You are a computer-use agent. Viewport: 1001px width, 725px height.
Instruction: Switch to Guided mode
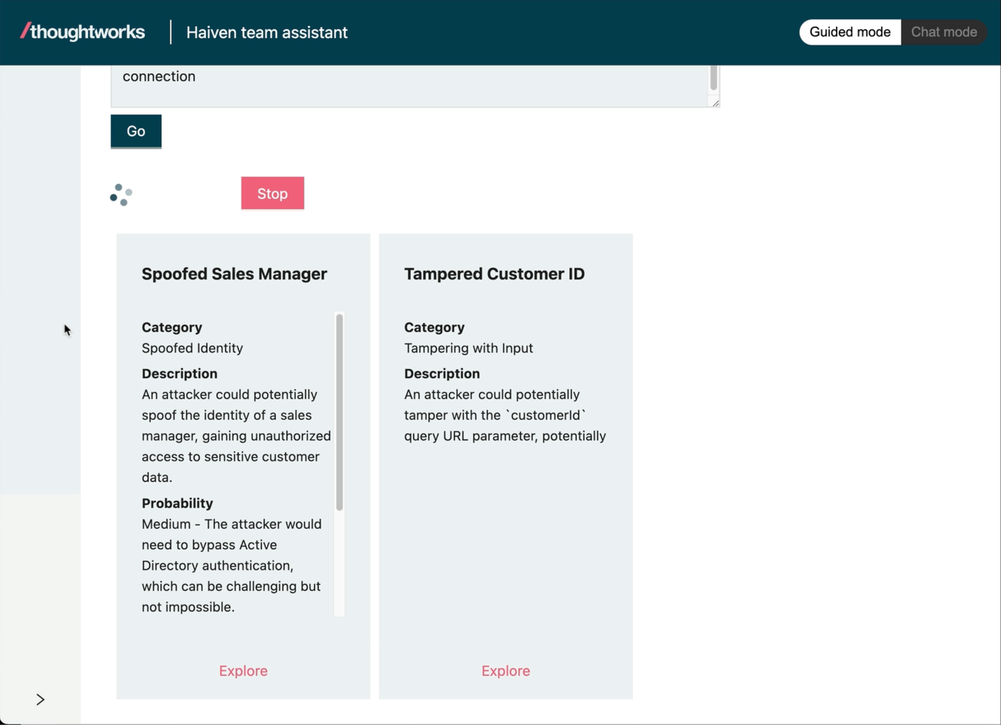pos(849,32)
